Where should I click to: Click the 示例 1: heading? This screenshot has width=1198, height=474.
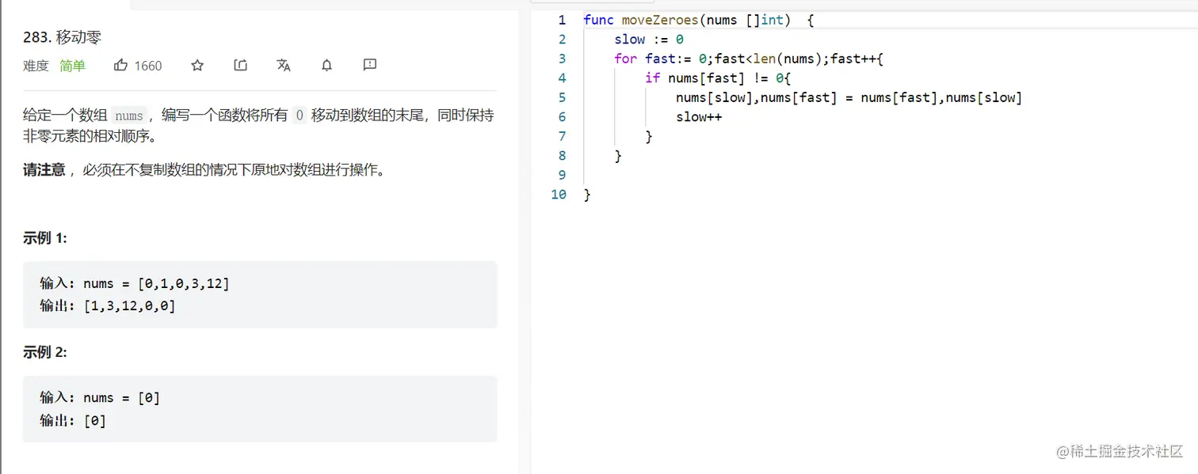45,238
